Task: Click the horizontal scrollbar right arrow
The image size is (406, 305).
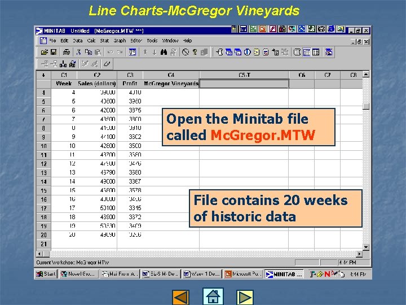Action: pos(359,254)
